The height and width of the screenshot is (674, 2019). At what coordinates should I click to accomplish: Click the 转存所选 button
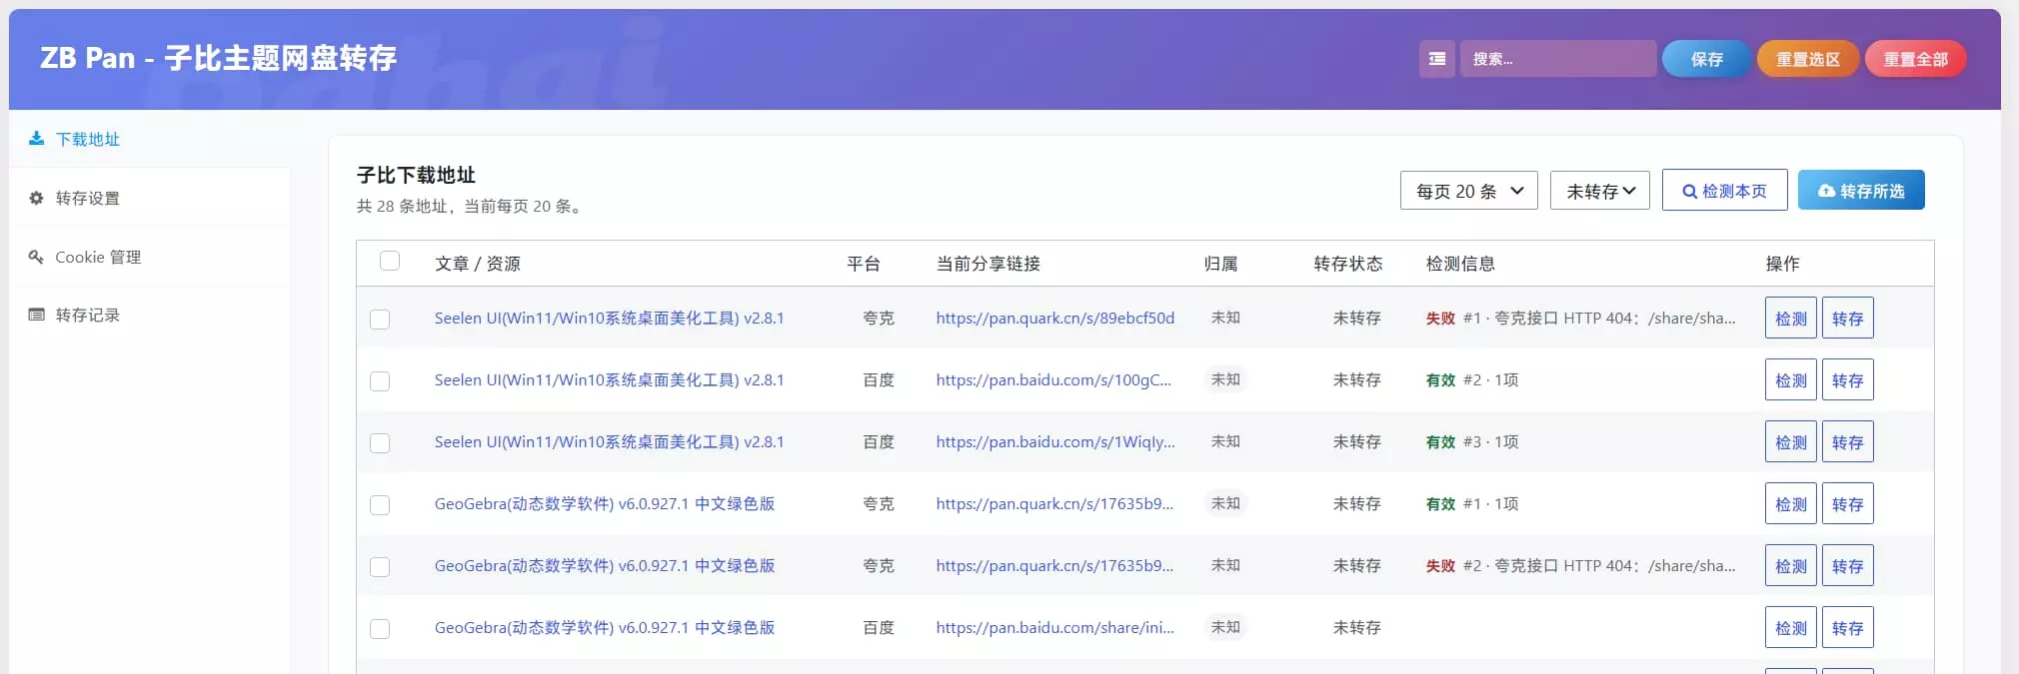pos(1861,190)
